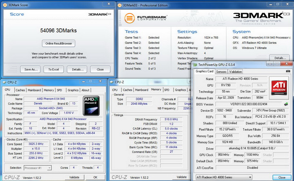This screenshot has width=294, height=181.
Task: Click the GPU name field RV790
Action: click(x=226, y=85)
